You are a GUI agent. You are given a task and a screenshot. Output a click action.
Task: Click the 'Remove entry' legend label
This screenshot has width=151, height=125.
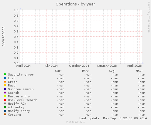pyautogui.click(x=19, y=96)
